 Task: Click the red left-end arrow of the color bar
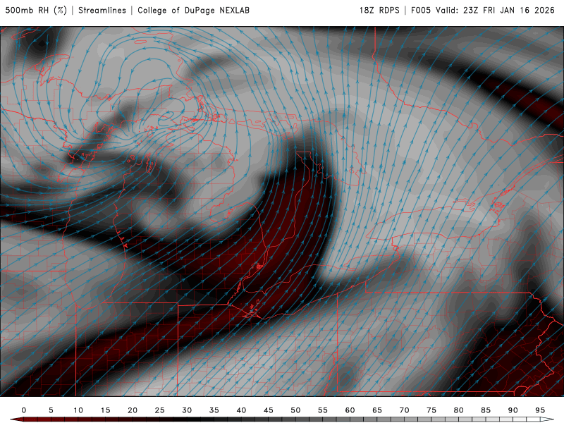16,419
